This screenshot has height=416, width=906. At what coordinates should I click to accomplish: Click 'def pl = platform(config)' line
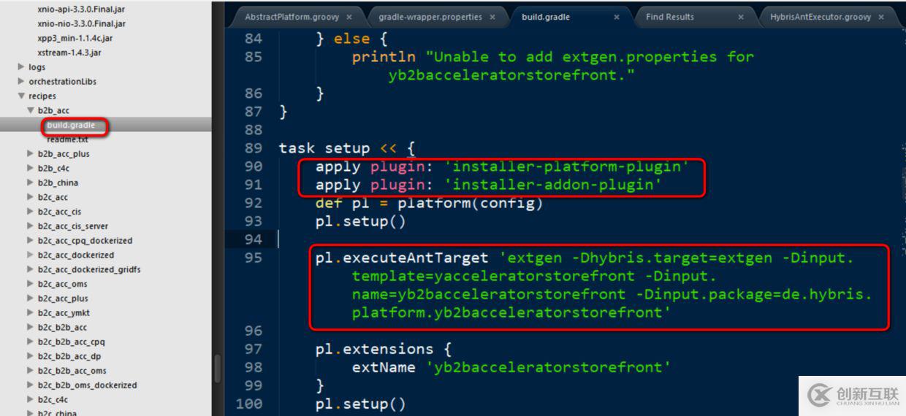[430, 203]
